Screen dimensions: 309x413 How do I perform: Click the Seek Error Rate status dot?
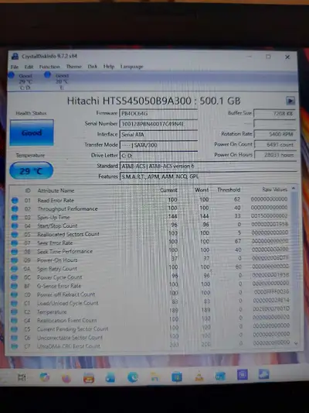click(x=15, y=243)
